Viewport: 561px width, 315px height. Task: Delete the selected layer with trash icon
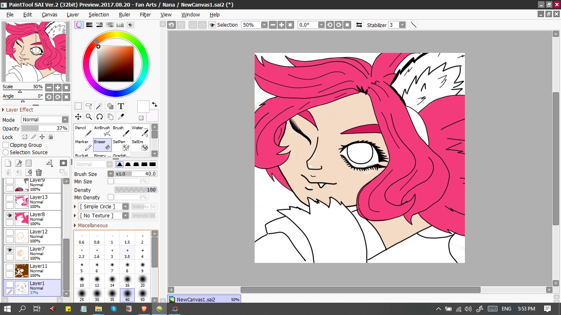click(39, 173)
